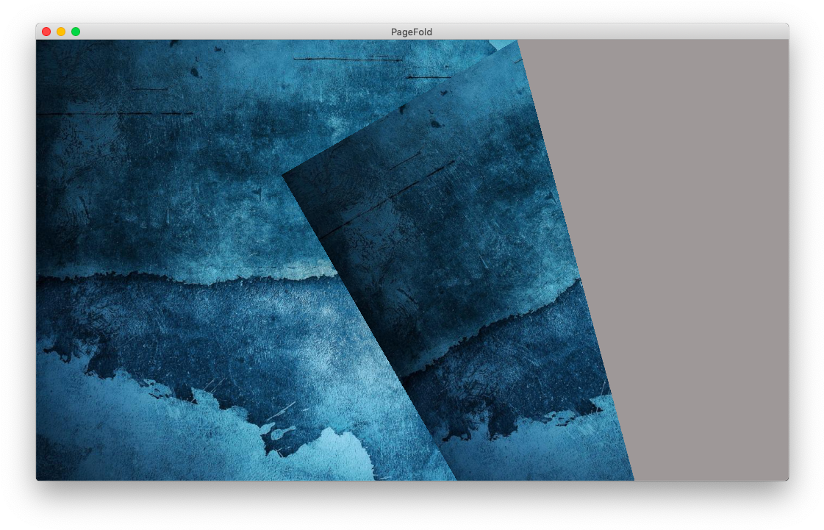Screen dimensions: 824x530
Task: Minimize the PageFold window
Action: click(61, 32)
